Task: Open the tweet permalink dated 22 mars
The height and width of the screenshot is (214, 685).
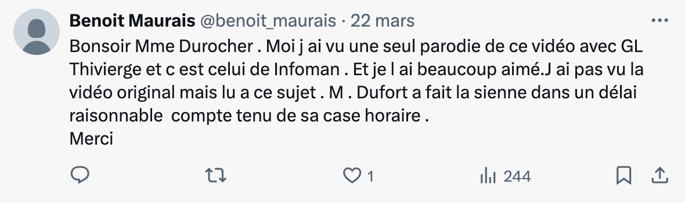Action: [x=382, y=20]
